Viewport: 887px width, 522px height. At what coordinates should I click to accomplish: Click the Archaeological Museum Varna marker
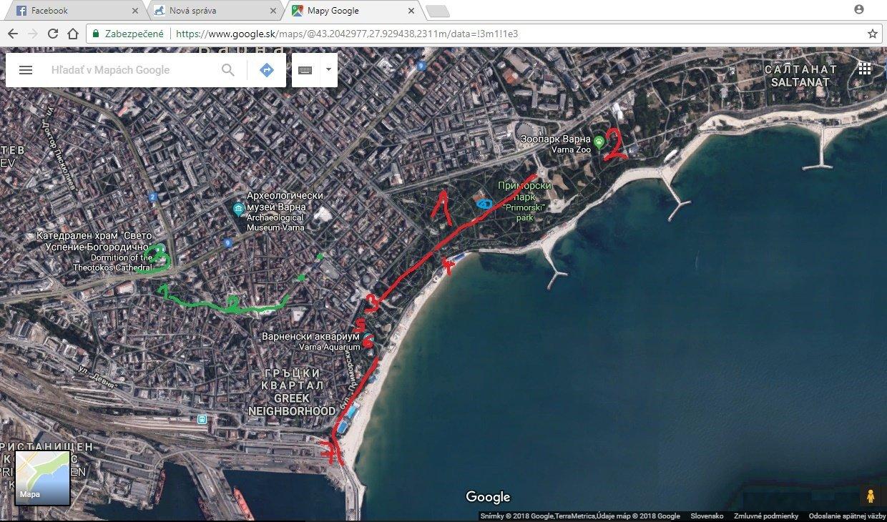click(238, 209)
